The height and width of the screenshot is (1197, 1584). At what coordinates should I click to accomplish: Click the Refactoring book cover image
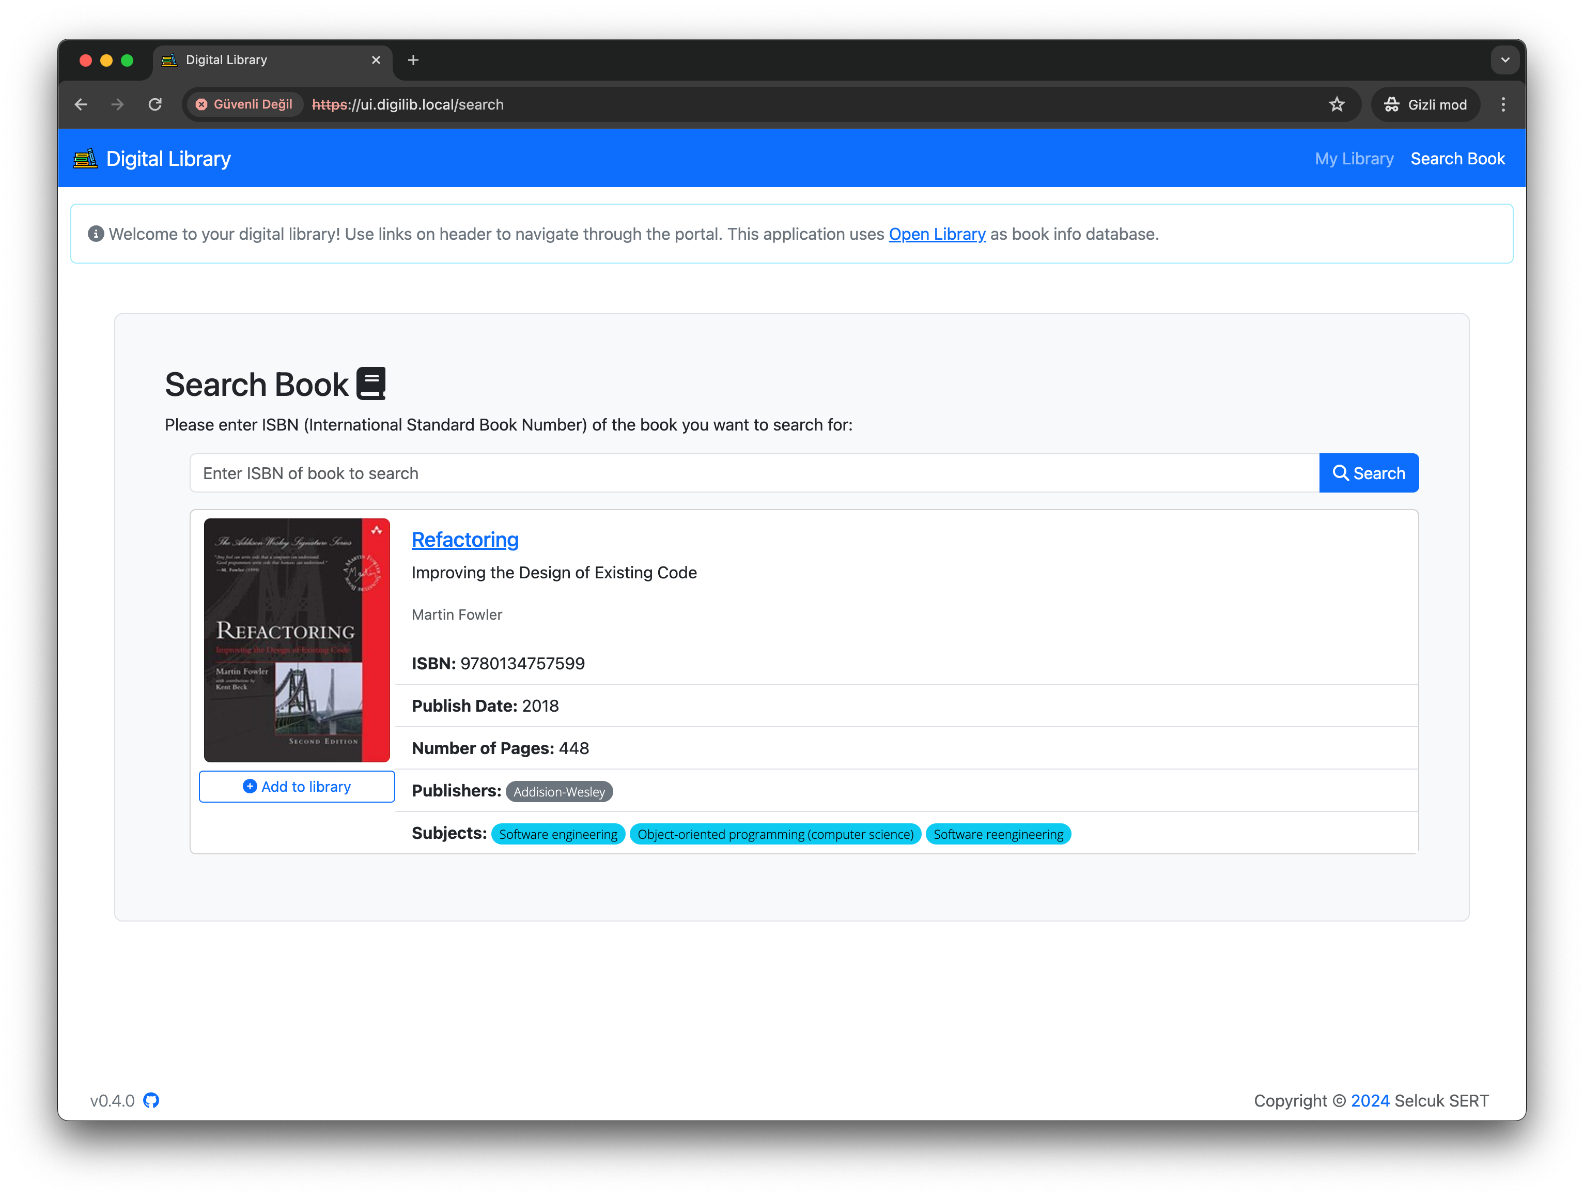[x=297, y=640]
